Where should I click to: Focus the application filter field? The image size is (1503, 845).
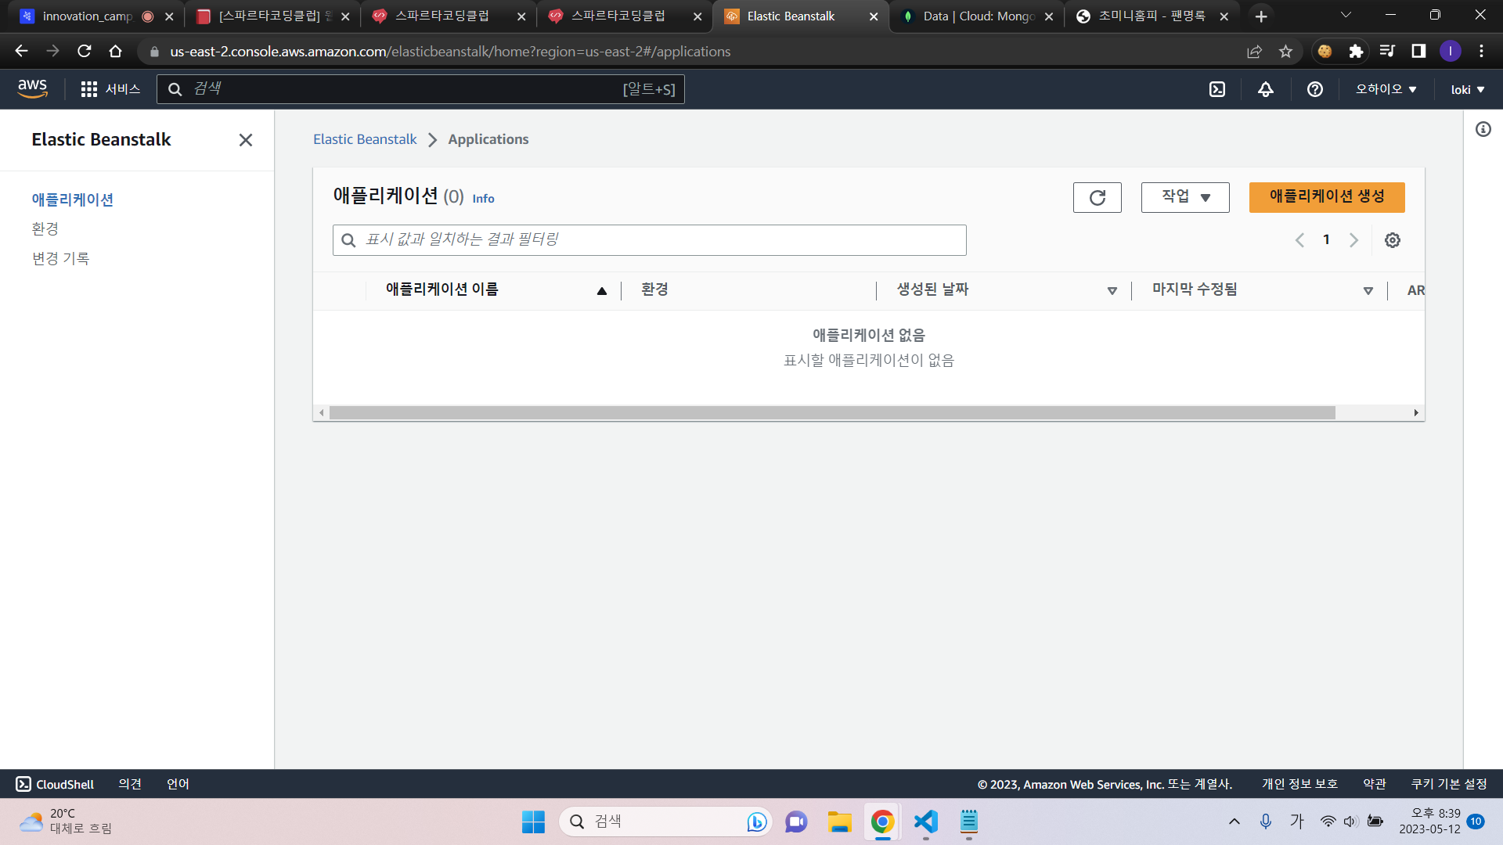click(x=649, y=240)
